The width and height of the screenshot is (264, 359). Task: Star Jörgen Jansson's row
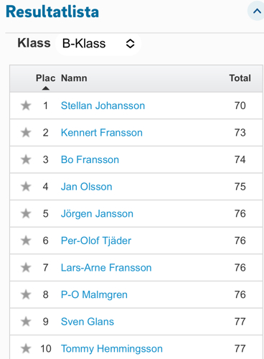pyautogui.click(x=26, y=213)
